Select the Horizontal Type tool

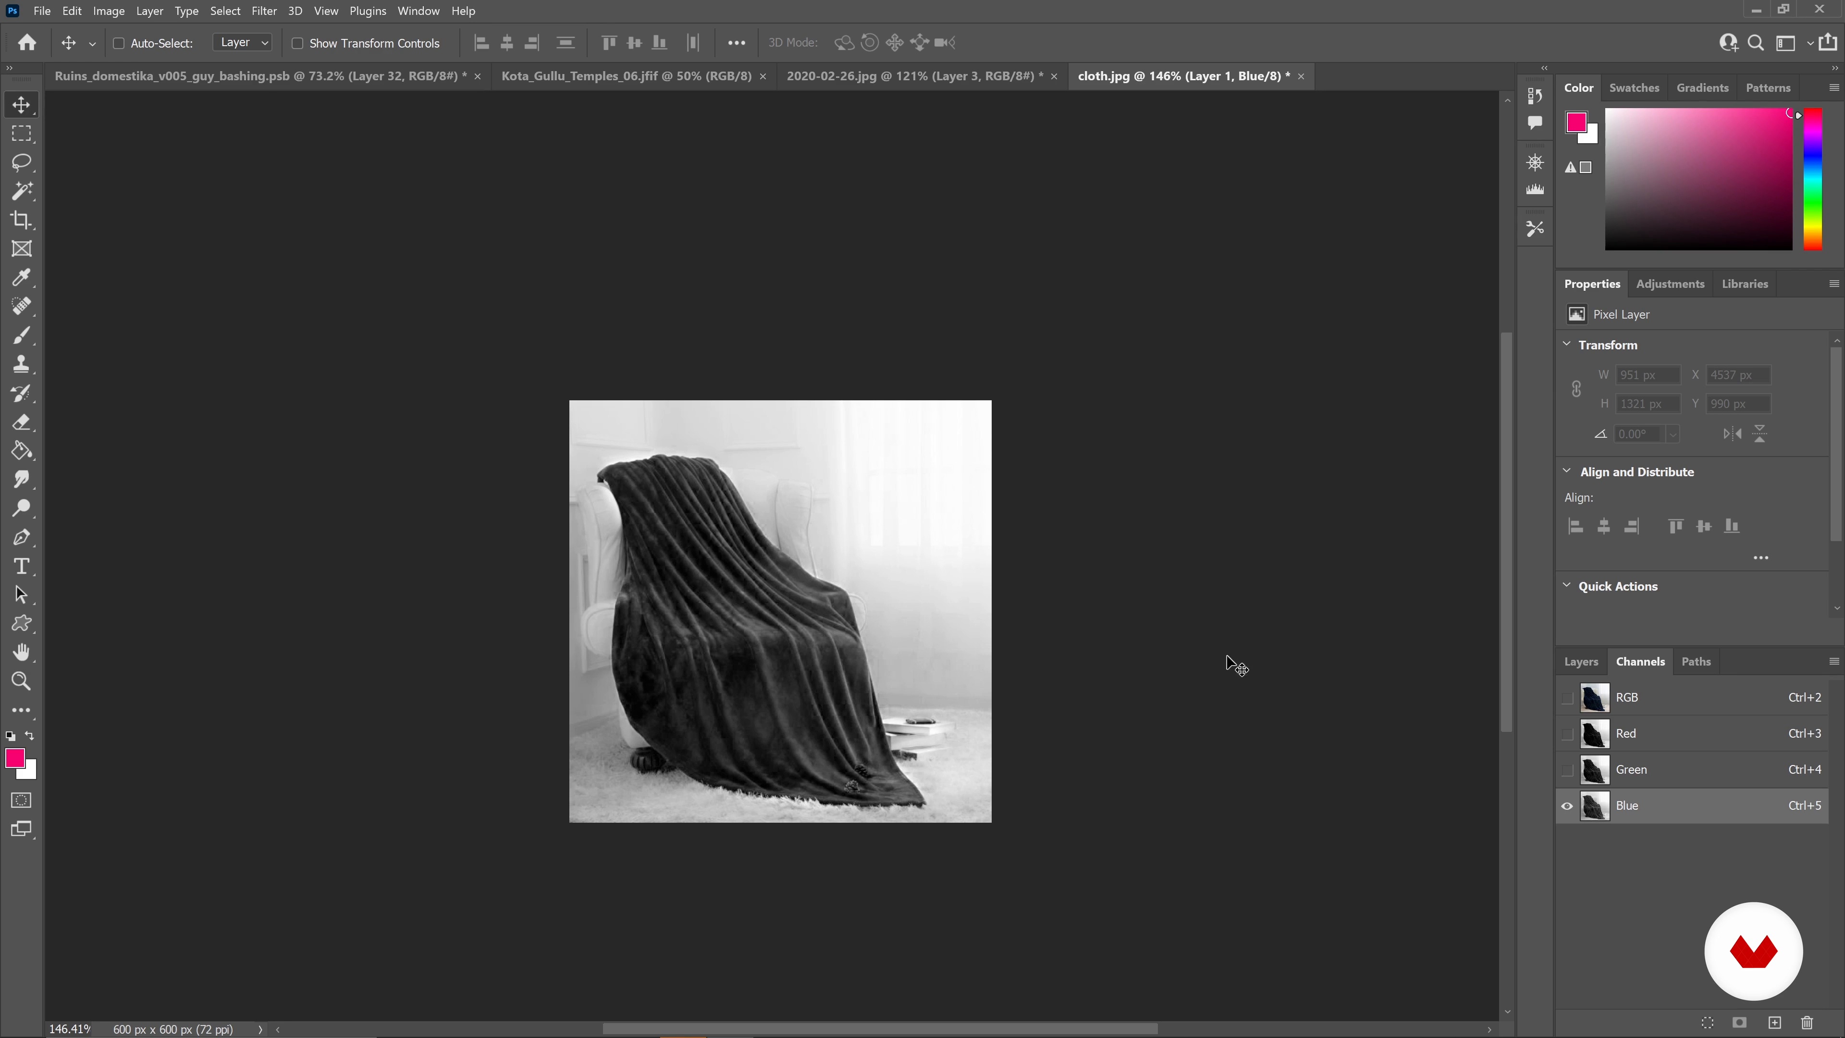22,566
